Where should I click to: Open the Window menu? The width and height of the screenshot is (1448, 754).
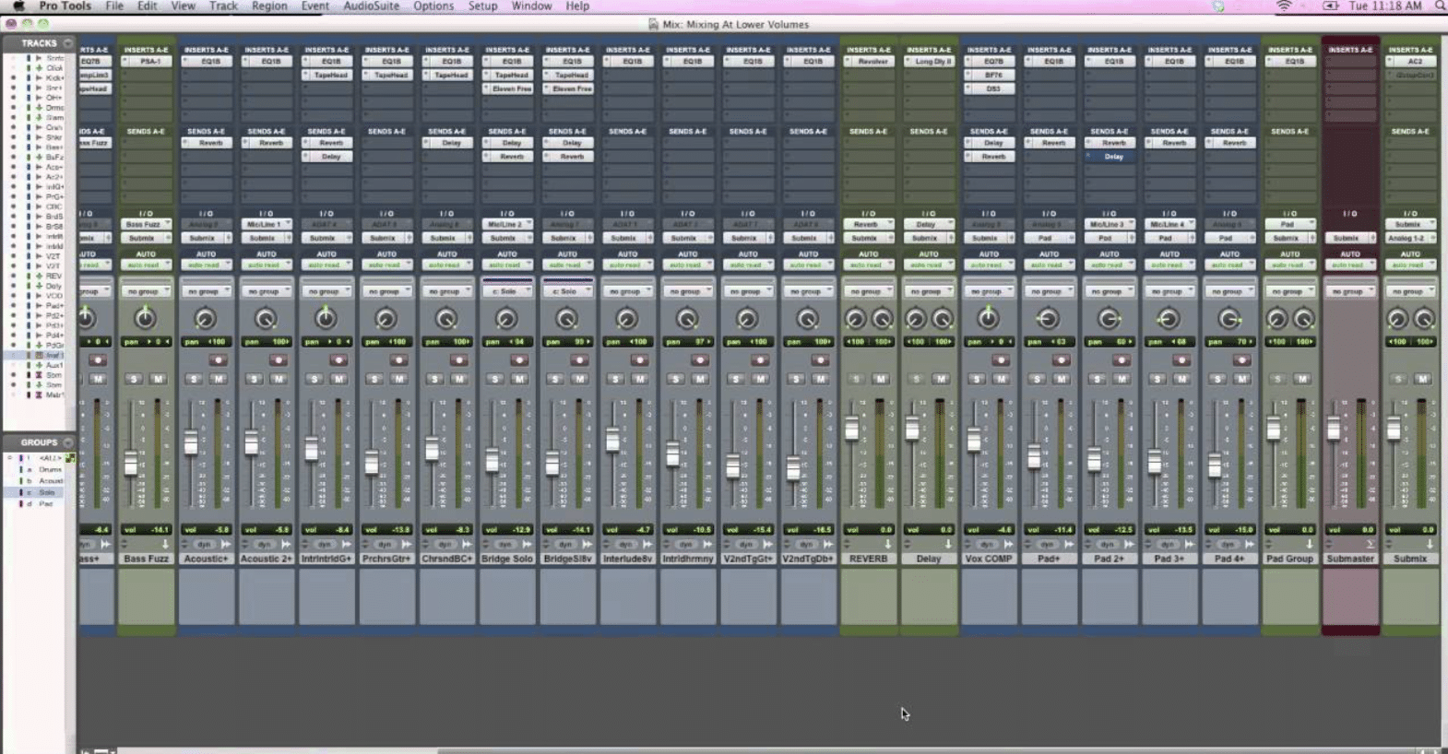pos(531,6)
